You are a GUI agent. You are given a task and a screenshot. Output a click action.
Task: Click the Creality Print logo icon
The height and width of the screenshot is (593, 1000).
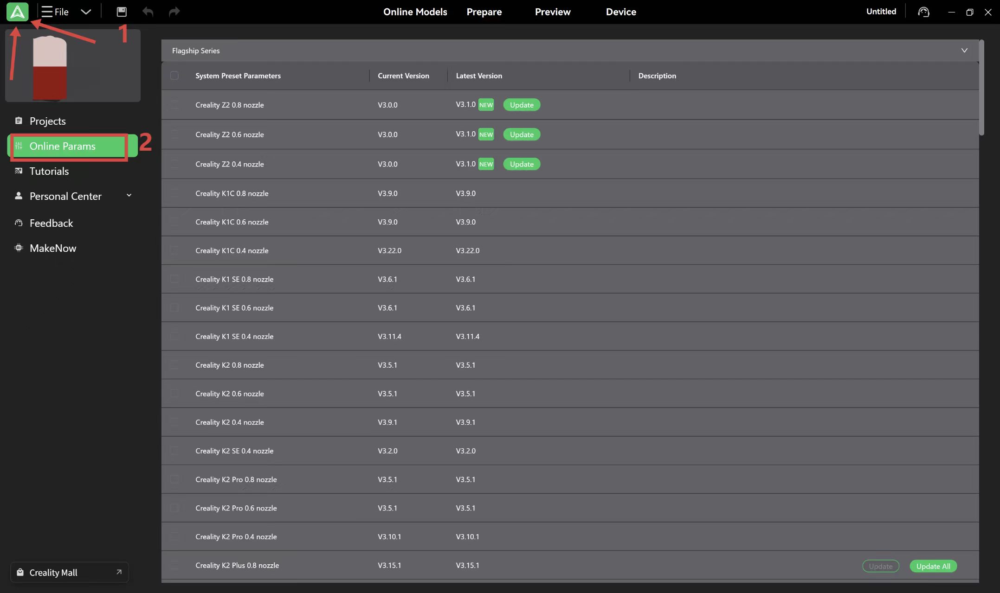pos(17,12)
